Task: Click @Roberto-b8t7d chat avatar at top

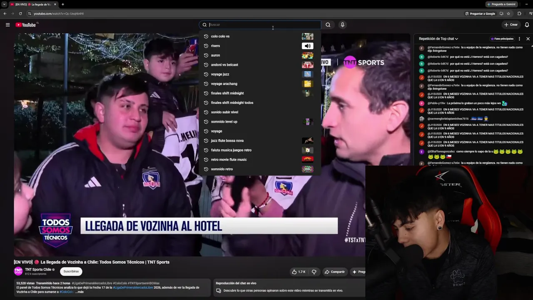Action: pyautogui.click(x=422, y=57)
